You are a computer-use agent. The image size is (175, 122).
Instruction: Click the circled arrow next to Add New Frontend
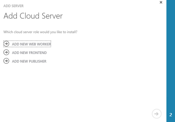[6, 52]
